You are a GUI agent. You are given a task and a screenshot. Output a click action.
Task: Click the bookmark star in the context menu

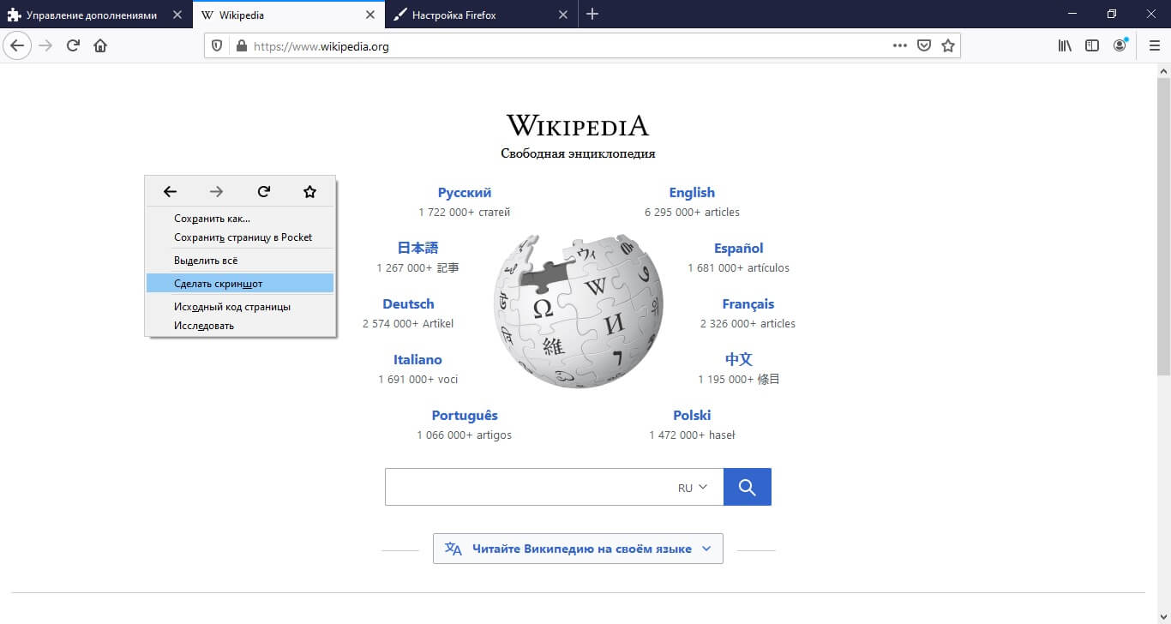[309, 191]
